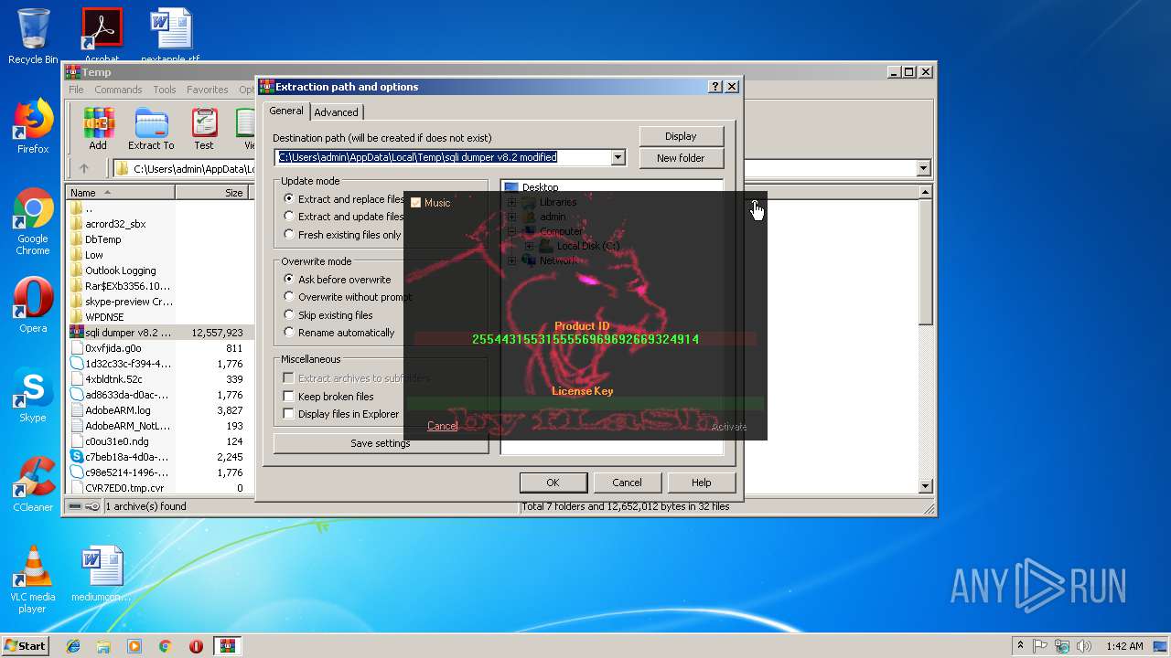Launch Google Chrome from the desktop
The image size is (1171, 658).
tap(33, 222)
